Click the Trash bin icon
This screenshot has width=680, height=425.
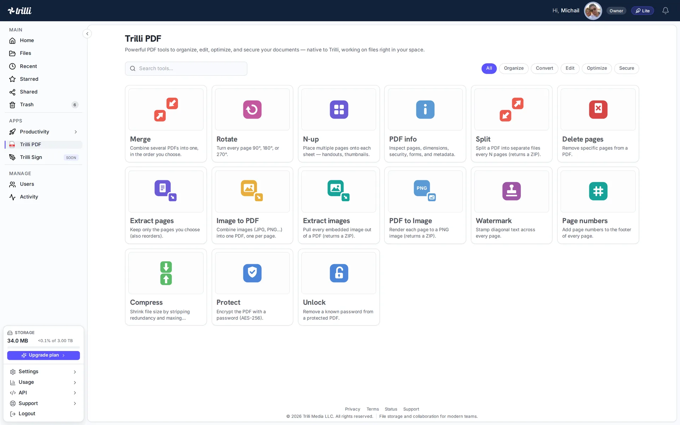pos(12,105)
